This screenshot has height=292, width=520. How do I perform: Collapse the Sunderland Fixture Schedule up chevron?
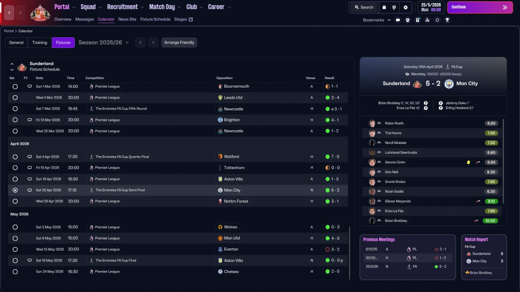(12, 64)
